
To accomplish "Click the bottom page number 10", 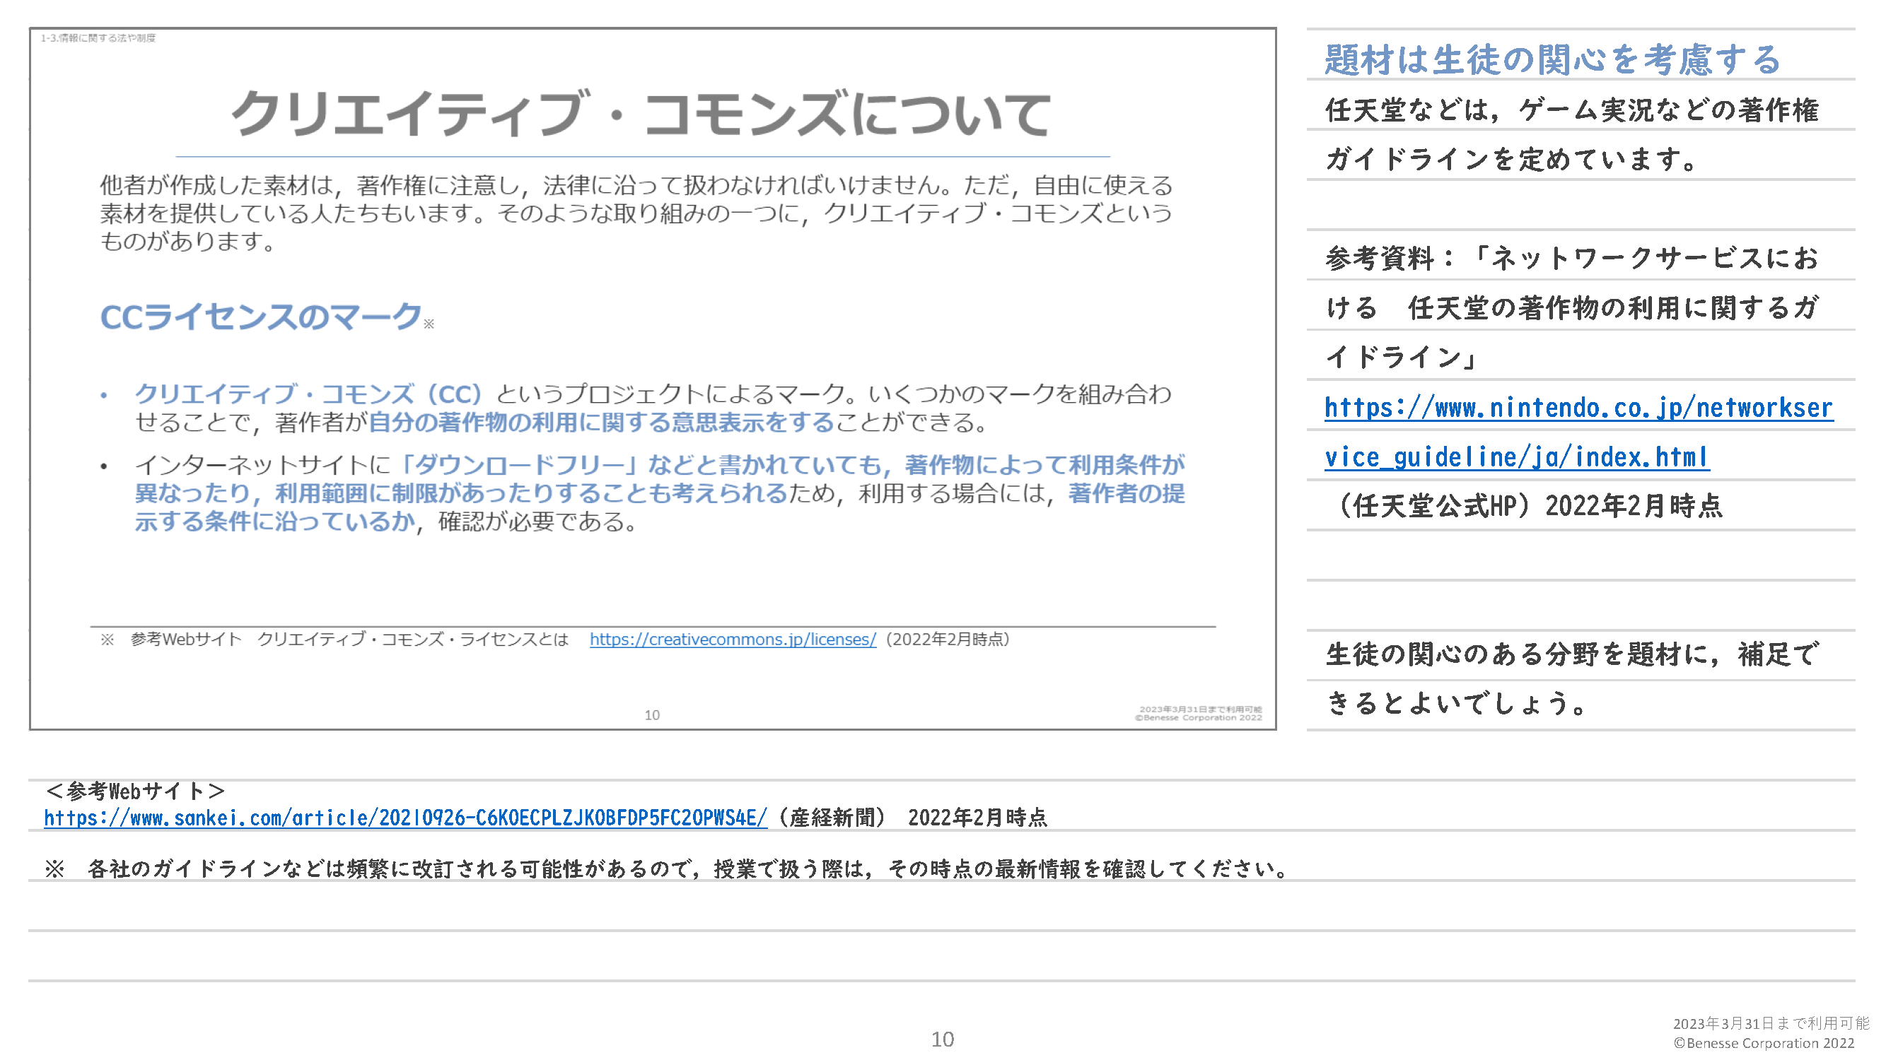I will (942, 1039).
